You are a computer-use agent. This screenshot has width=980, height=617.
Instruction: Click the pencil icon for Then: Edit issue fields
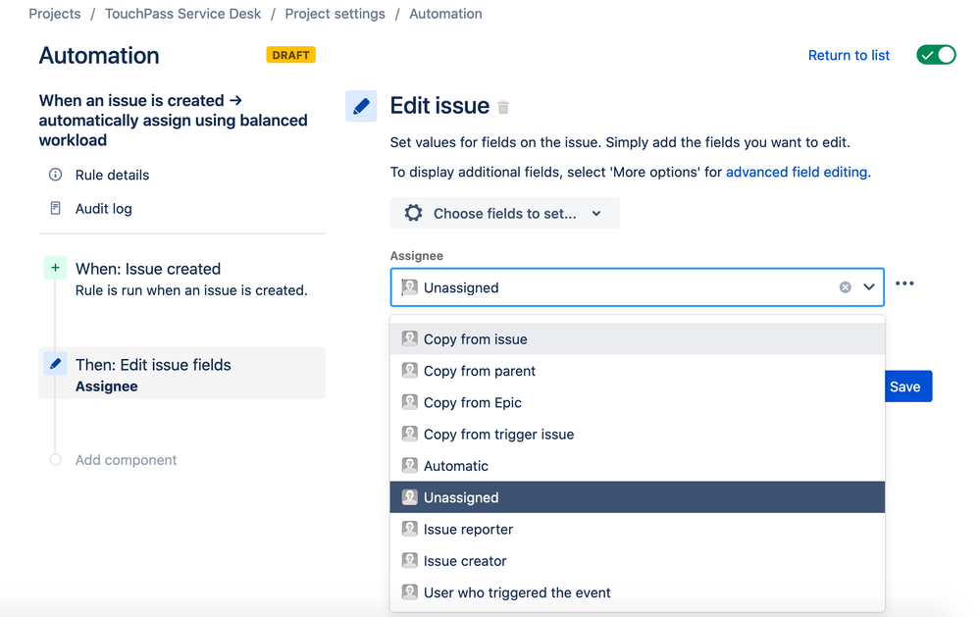55,364
